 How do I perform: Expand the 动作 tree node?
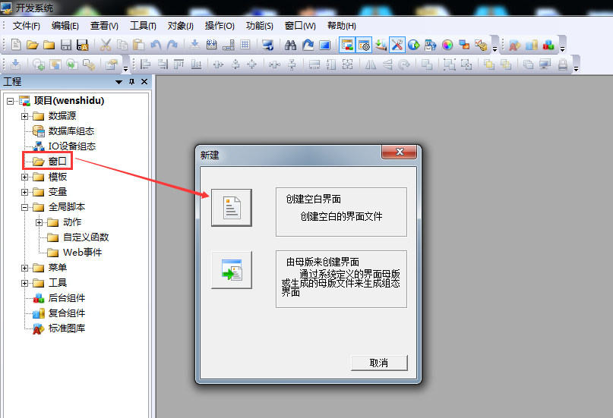click(39, 223)
